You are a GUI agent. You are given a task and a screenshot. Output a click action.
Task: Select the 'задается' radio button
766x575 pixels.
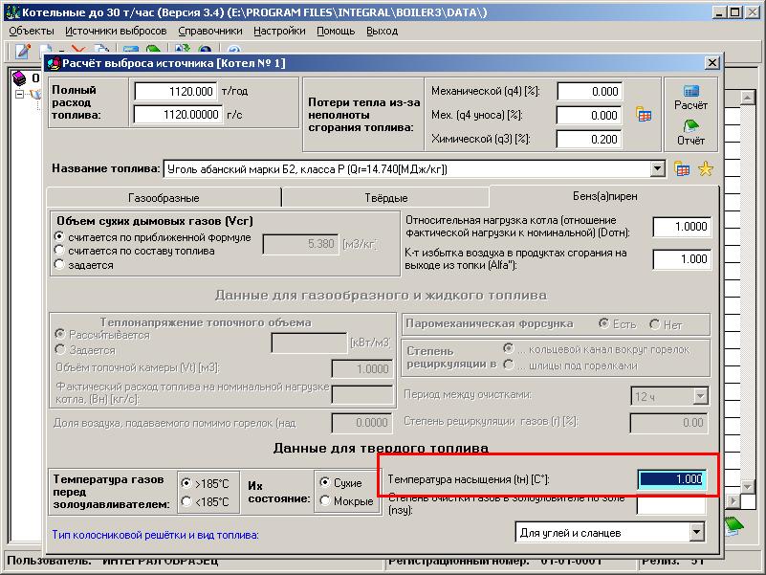(x=60, y=265)
